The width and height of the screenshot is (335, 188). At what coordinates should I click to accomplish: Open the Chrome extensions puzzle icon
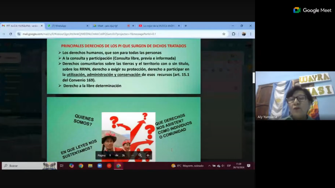tap(233, 34)
